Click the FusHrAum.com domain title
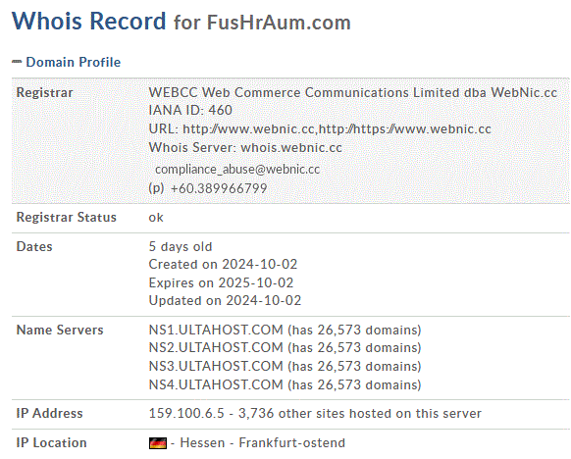The width and height of the screenshot is (571, 459). pyautogui.click(x=279, y=23)
